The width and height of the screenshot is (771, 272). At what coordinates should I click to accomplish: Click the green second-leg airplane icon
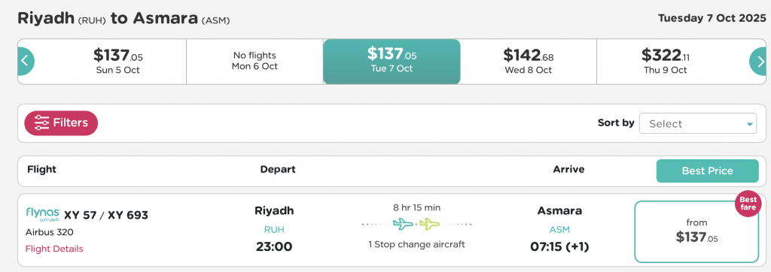click(x=429, y=225)
